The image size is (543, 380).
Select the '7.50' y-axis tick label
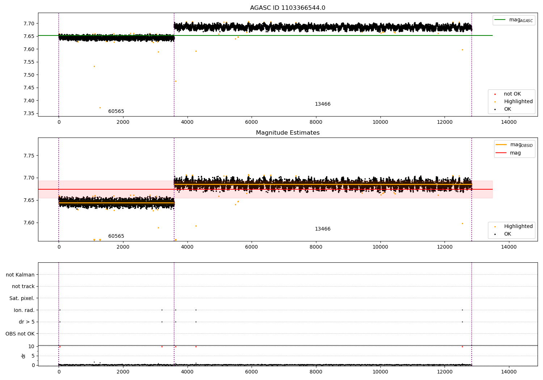tap(29, 75)
